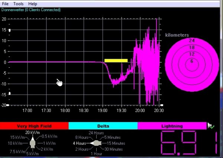Choose 1 Hour on time span dial
223x158 pixels.
click(96, 154)
